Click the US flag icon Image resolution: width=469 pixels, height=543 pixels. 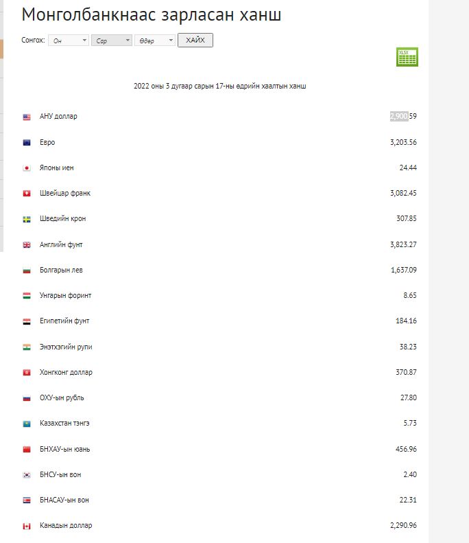(27, 117)
